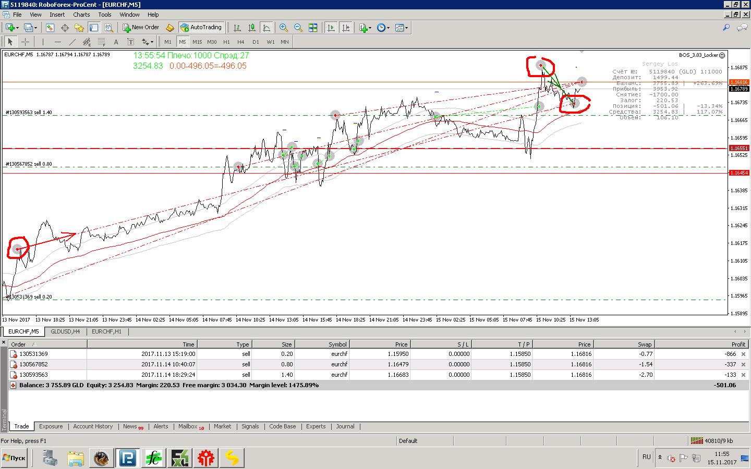Switch to the EURCHF,H1 chart tab
This screenshot has width=751, height=469.
tap(106, 331)
